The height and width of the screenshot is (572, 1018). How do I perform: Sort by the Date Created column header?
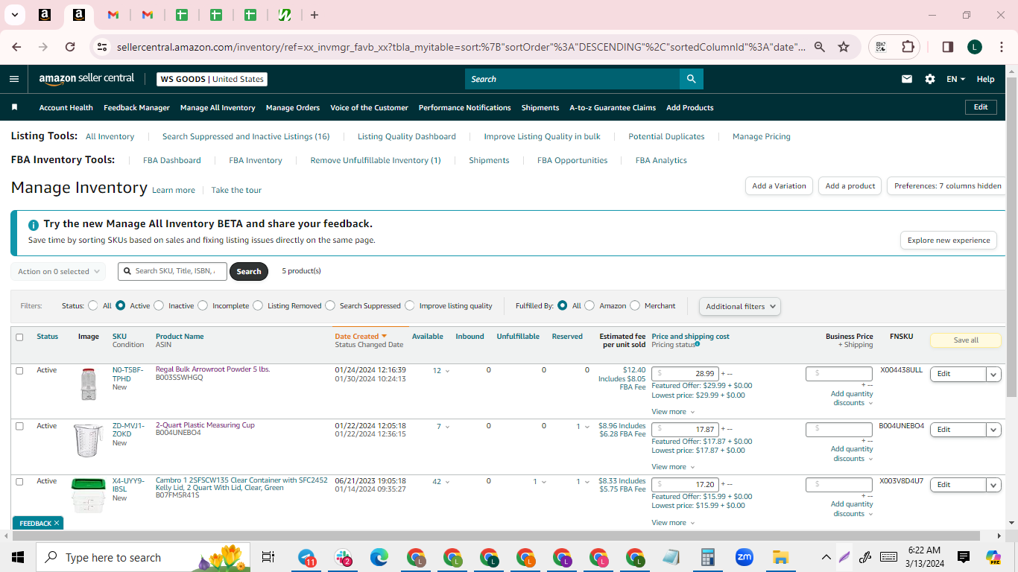click(361, 337)
